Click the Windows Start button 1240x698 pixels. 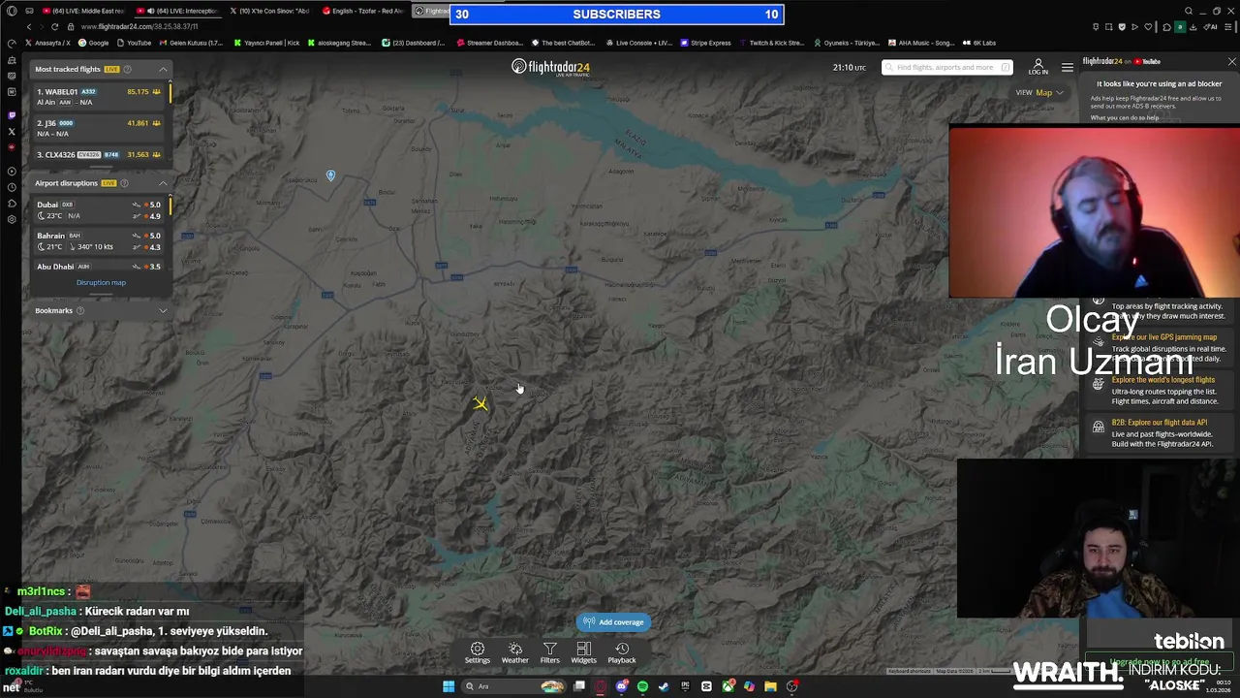[449, 686]
